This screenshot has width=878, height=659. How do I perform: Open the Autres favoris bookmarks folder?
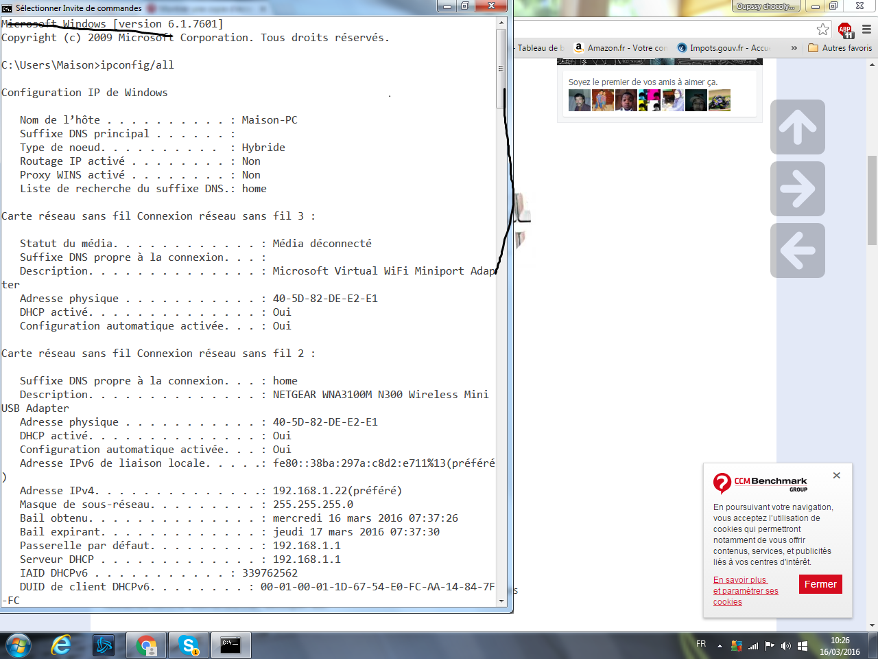point(840,48)
